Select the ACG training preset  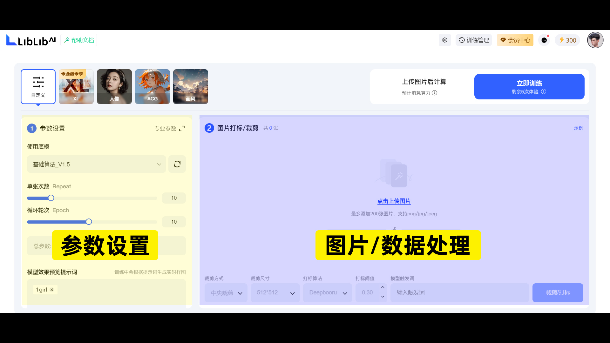pyautogui.click(x=152, y=86)
